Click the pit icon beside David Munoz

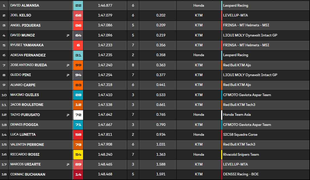[x=68, y=35]
